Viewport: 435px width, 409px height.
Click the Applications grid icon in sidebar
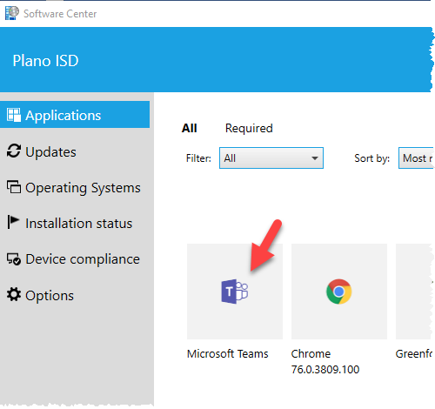(x=14, y=115)
